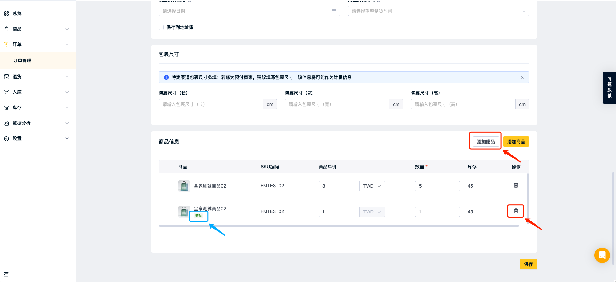
Task: Click the yellow 保存 button
Action: 528,264
